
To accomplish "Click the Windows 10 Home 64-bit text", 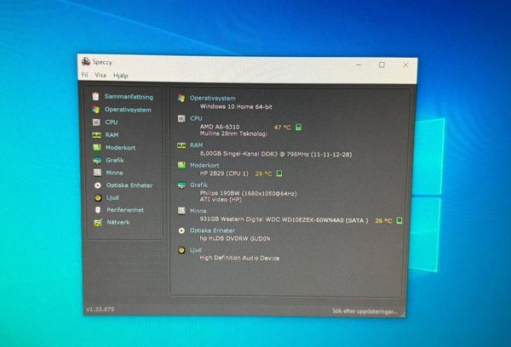I will 236,106.
